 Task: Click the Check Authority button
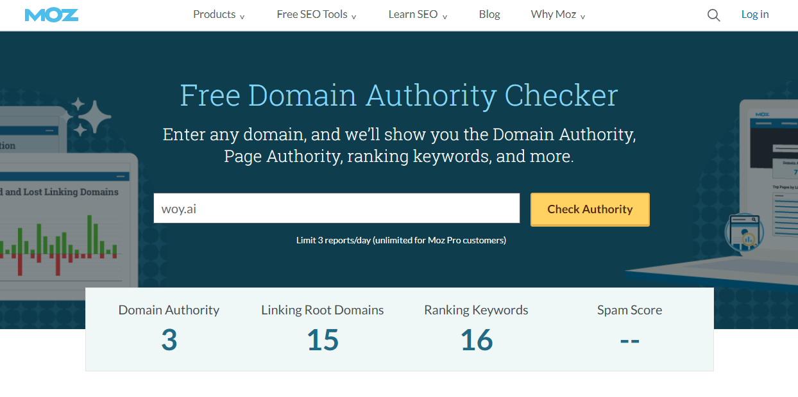click(x=590, y=209)
